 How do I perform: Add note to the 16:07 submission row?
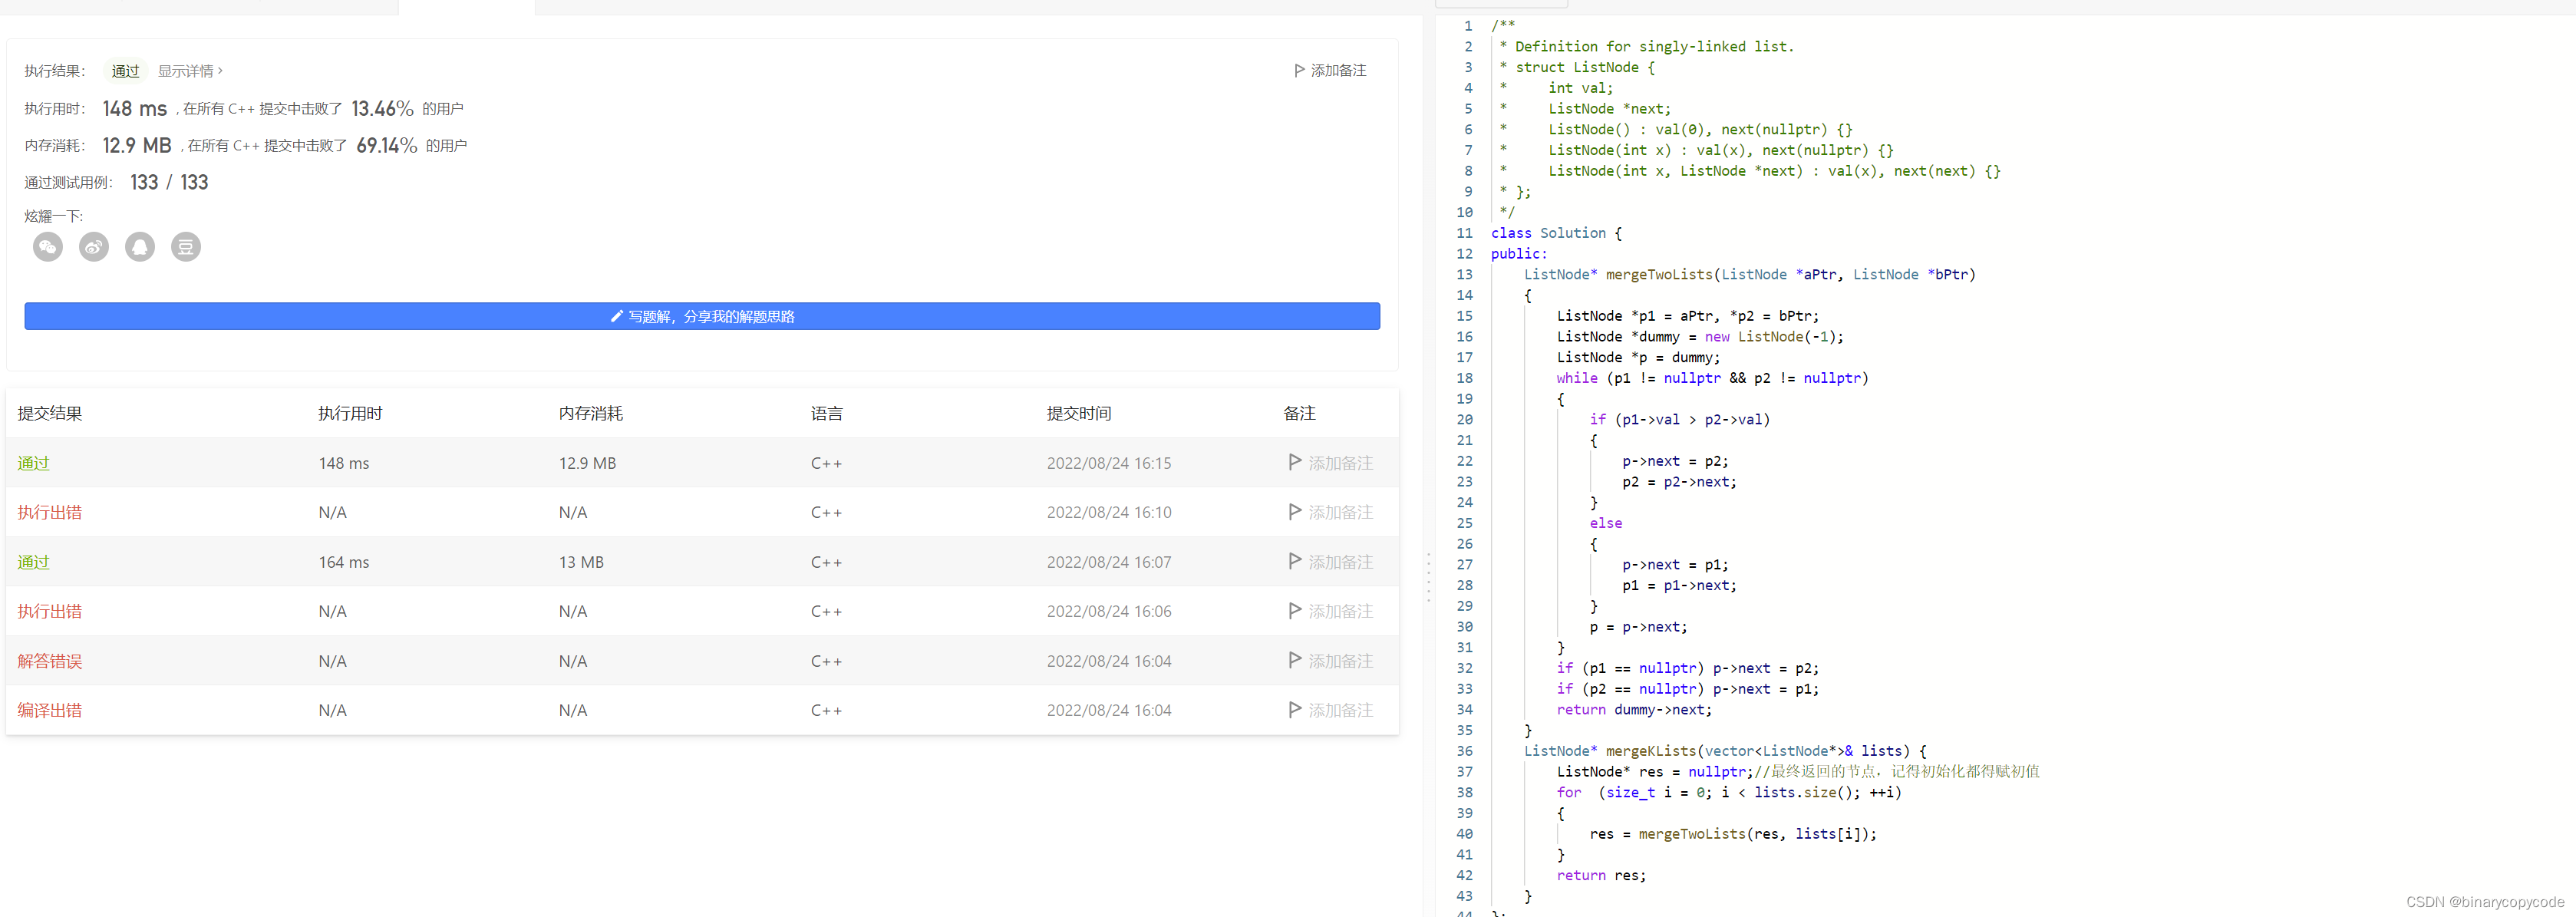click(1331, 562)
